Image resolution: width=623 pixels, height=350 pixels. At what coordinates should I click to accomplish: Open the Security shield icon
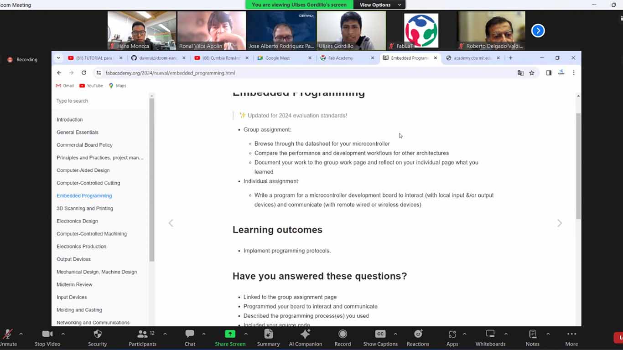point(97,334)
